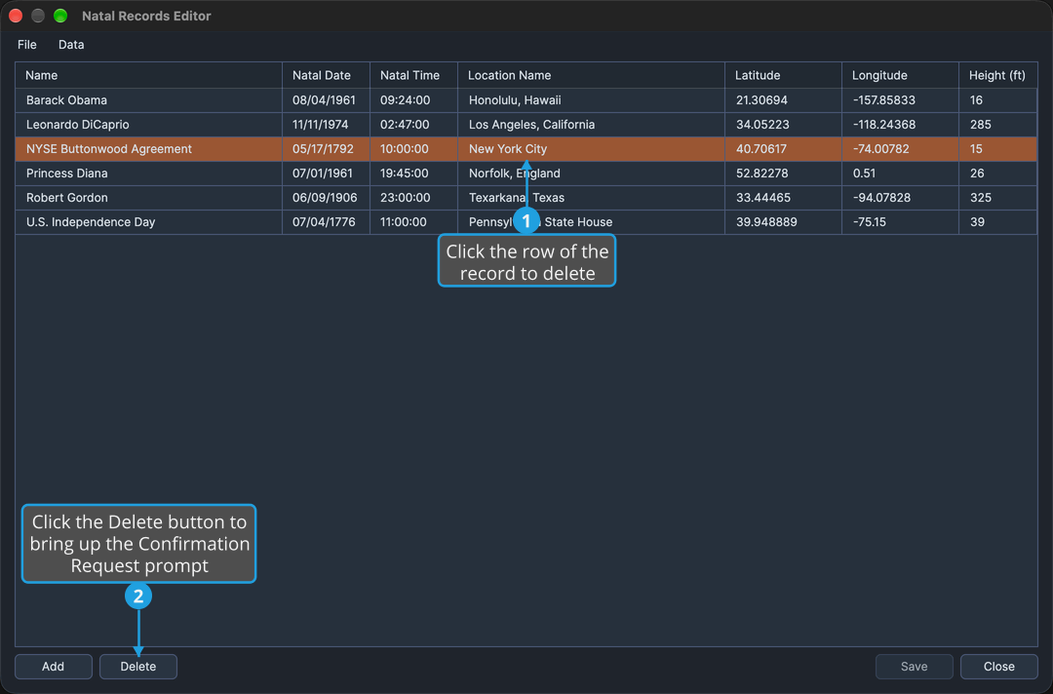Click the Longitude column header
1053x694 pixels.
coord(900,75)
